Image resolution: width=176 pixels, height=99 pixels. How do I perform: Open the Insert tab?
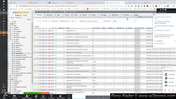tap(75, 15)
